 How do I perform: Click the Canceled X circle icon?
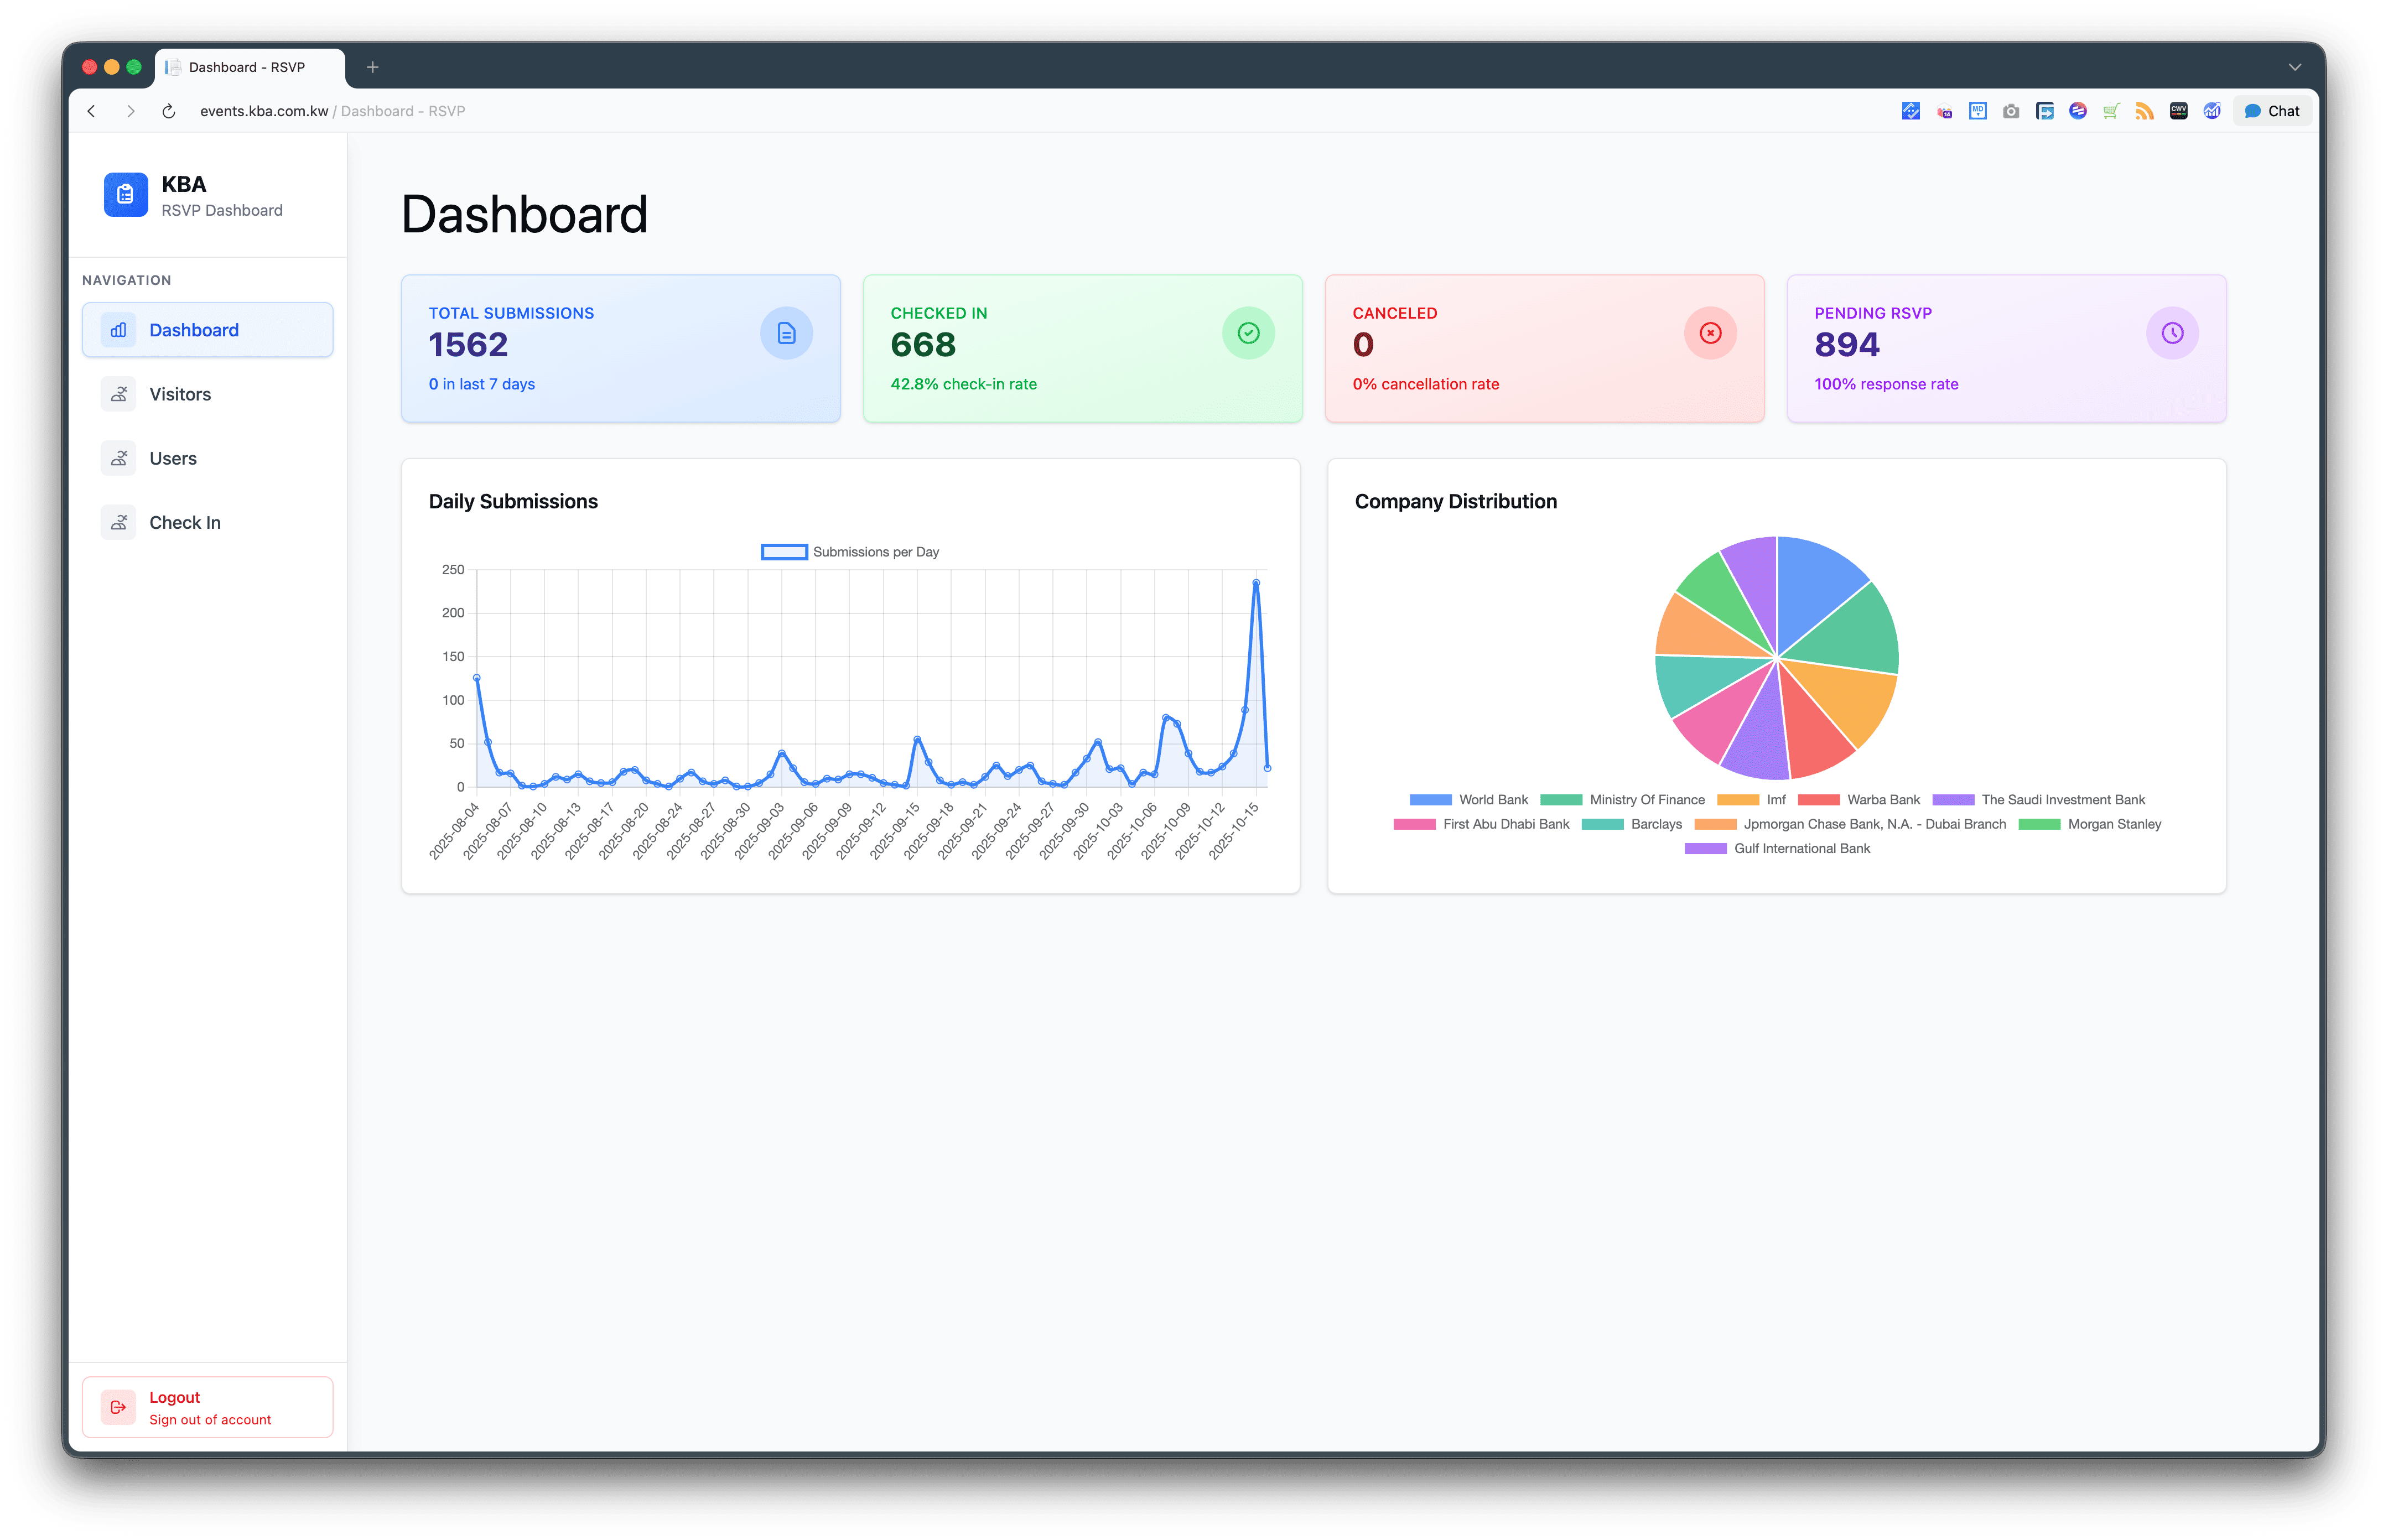pyautogui.click(x=1710, y=333)
